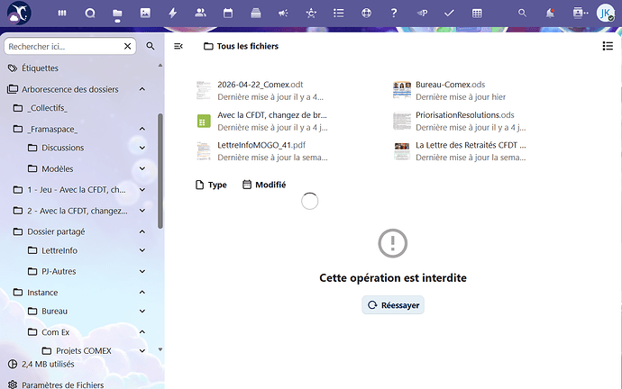Click the Réessayer retry button

393,305
